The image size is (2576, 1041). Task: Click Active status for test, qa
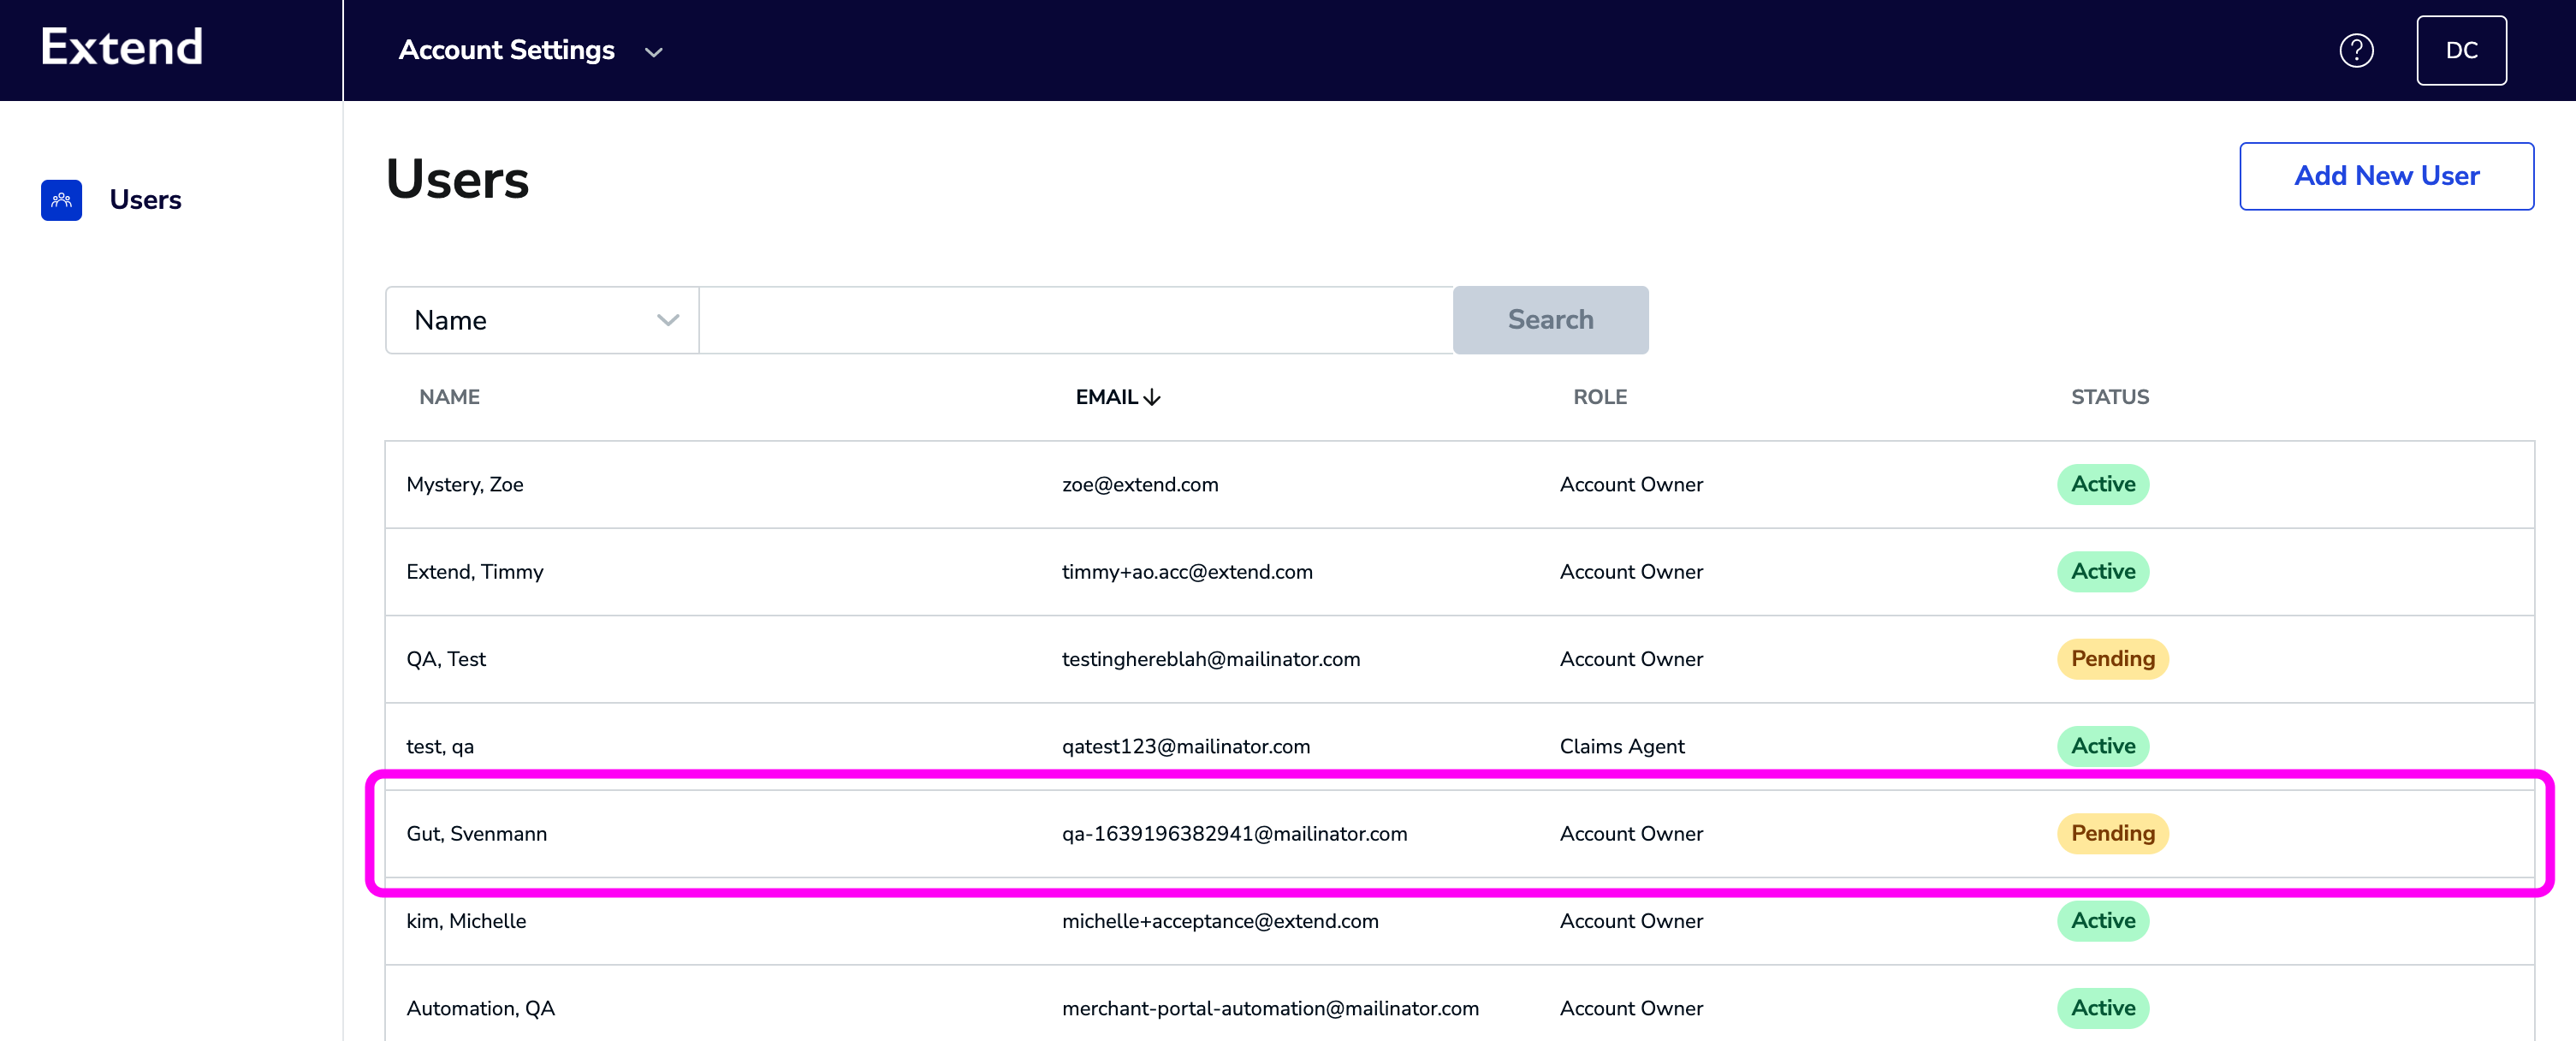2103,746
